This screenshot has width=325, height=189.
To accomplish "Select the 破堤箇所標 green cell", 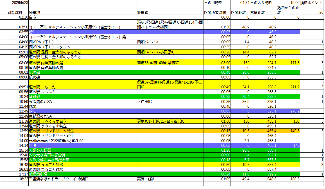I will coord(82,174).
